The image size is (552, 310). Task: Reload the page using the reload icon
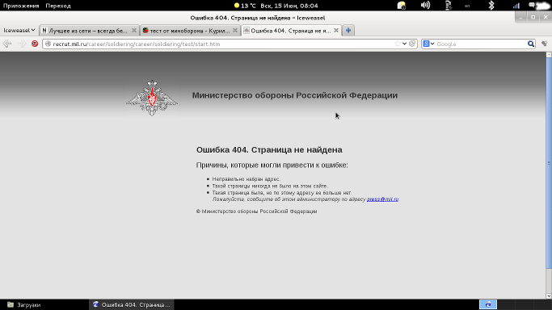pos(412,44)
